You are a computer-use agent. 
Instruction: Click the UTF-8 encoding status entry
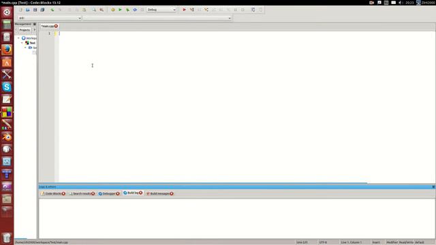[x=323, y=242]
